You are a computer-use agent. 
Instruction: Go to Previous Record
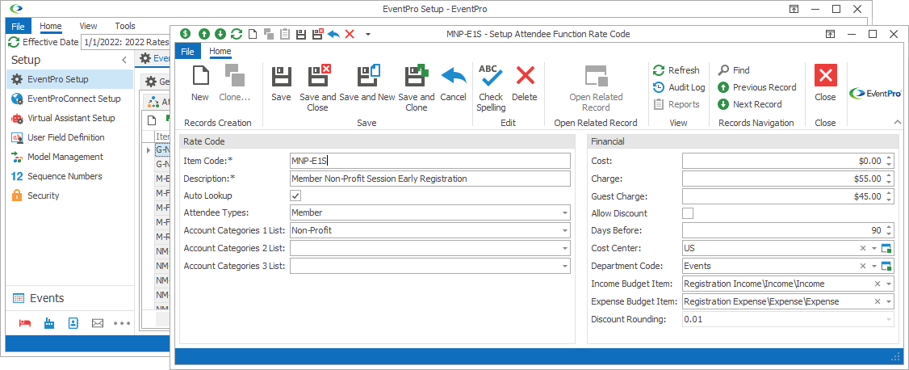[x=757, y=87]
